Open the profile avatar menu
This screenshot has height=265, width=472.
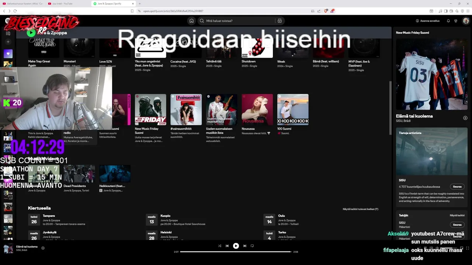click(x=466, y=21)
